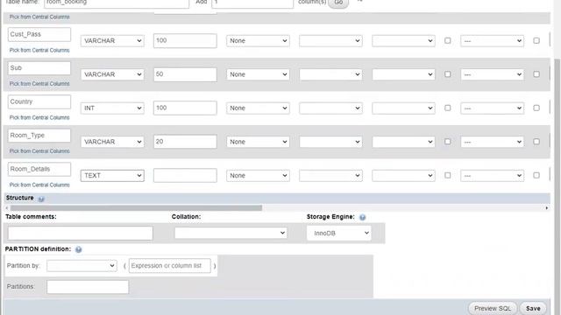Open the Default None dropdown for Room_Type
561x315 pixels.
(x=258, y=142)
